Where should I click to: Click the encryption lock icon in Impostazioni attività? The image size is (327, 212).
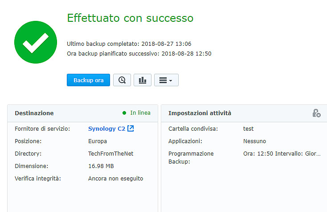click(x=316, y=113)
